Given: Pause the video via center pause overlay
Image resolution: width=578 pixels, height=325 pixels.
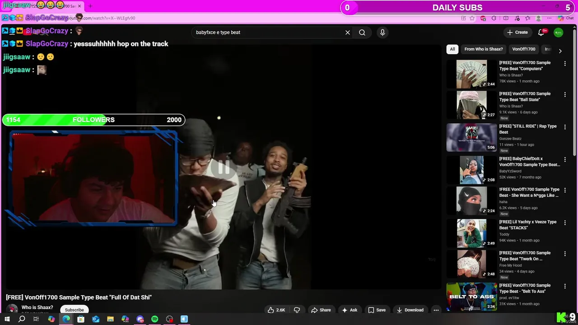Looking at the screenshot, I should (224, 167).
